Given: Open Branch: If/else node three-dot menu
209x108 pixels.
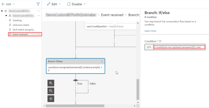Looking at the screenshot, I should point(102,61).
